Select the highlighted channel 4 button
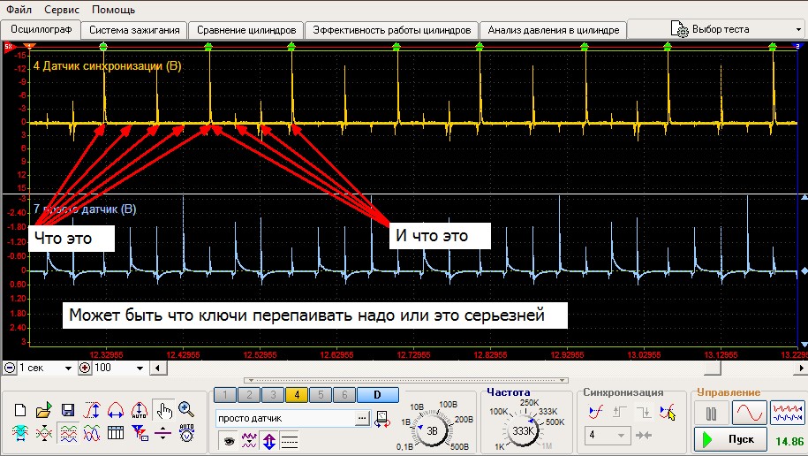Image resolution: width=808 pixels, height=456 pixels. (297, 395)
